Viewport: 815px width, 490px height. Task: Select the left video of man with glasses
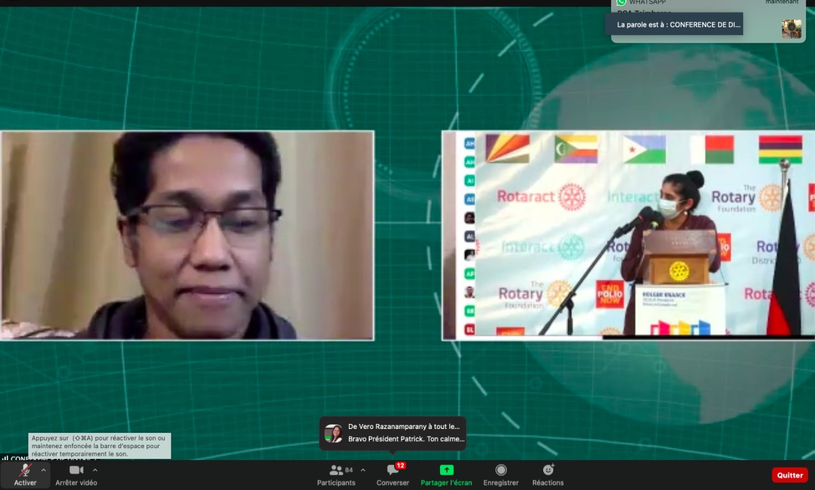click(x=187, y=235)
